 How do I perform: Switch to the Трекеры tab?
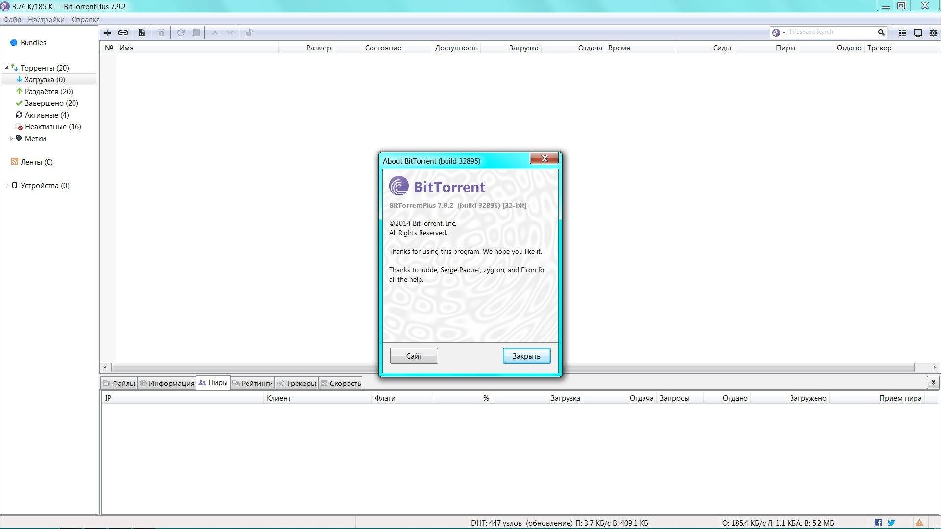[x=297, y=383]
